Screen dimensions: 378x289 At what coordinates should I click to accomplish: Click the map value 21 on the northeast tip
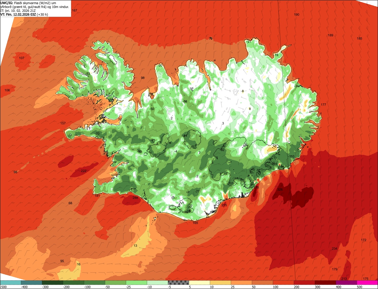(249, 41)
